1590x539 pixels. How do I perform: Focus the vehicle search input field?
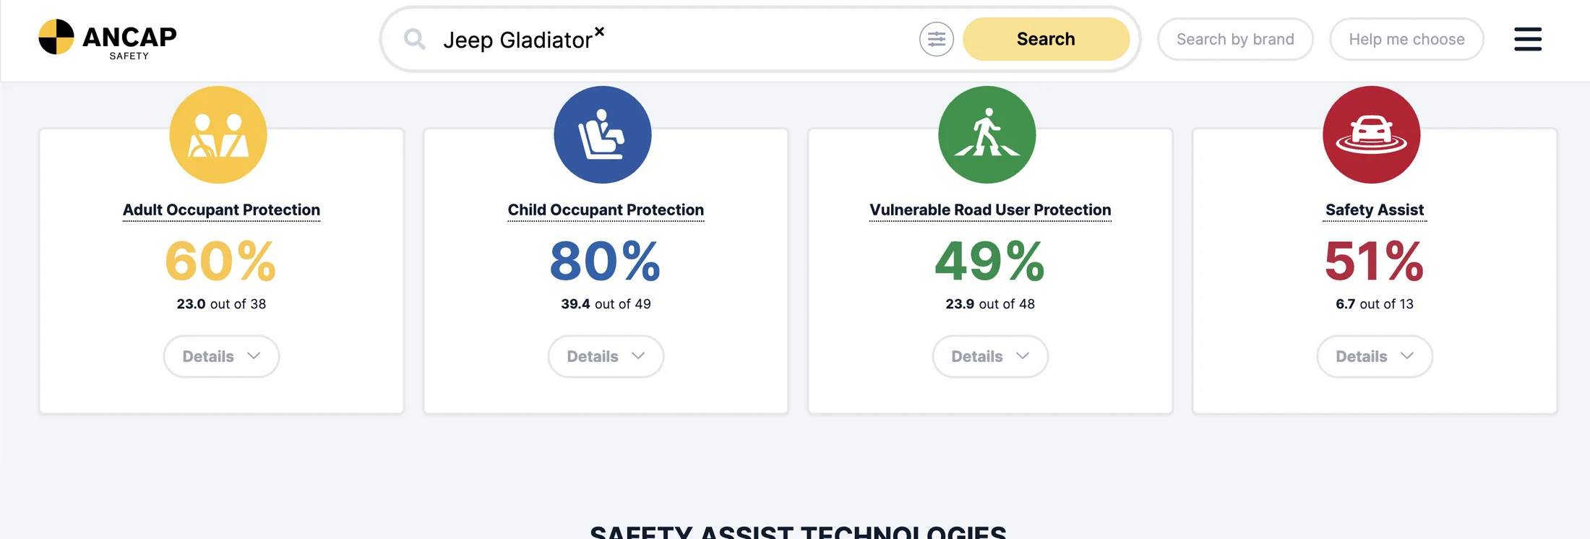(x=752, y=40)
